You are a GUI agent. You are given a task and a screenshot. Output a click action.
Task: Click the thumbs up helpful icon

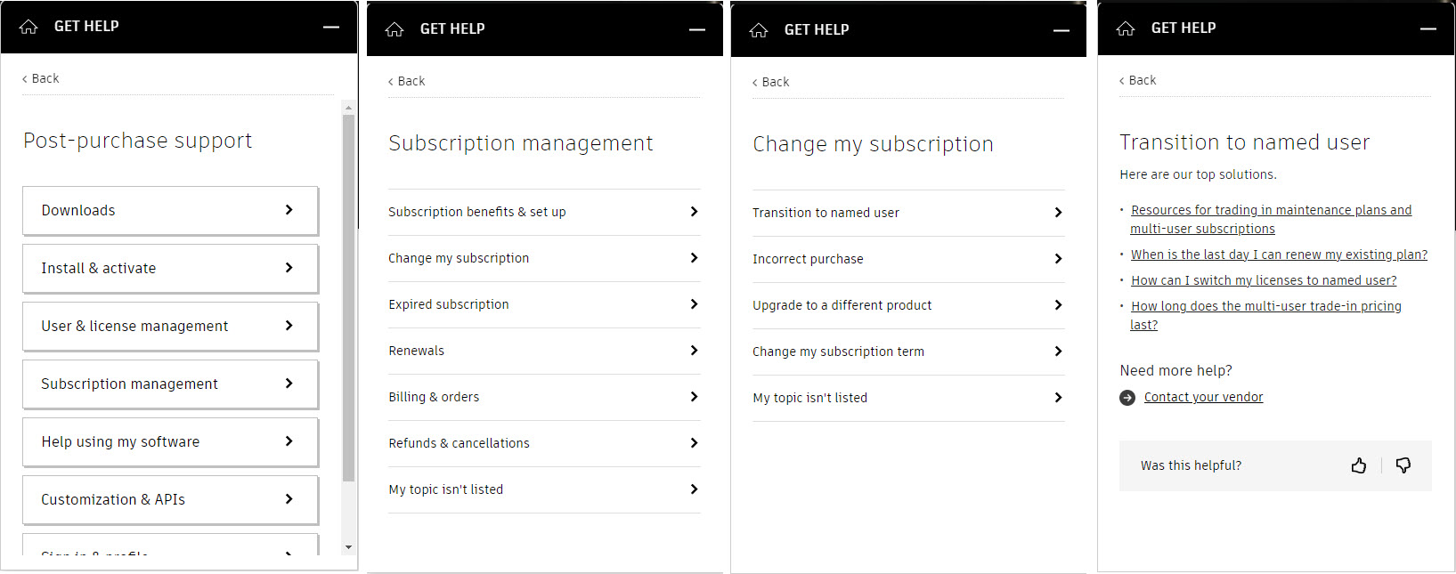[x=1359, y=465]
